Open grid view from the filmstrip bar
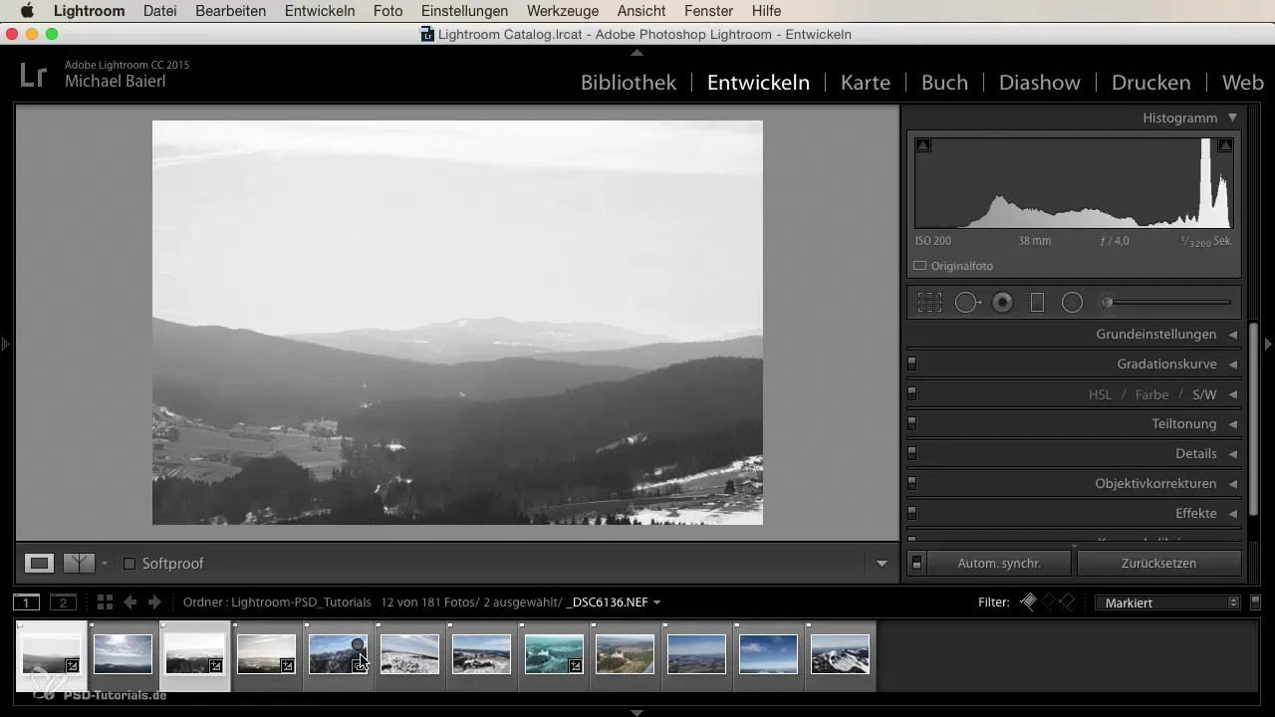1275x717 pixels. coord(105,602)
